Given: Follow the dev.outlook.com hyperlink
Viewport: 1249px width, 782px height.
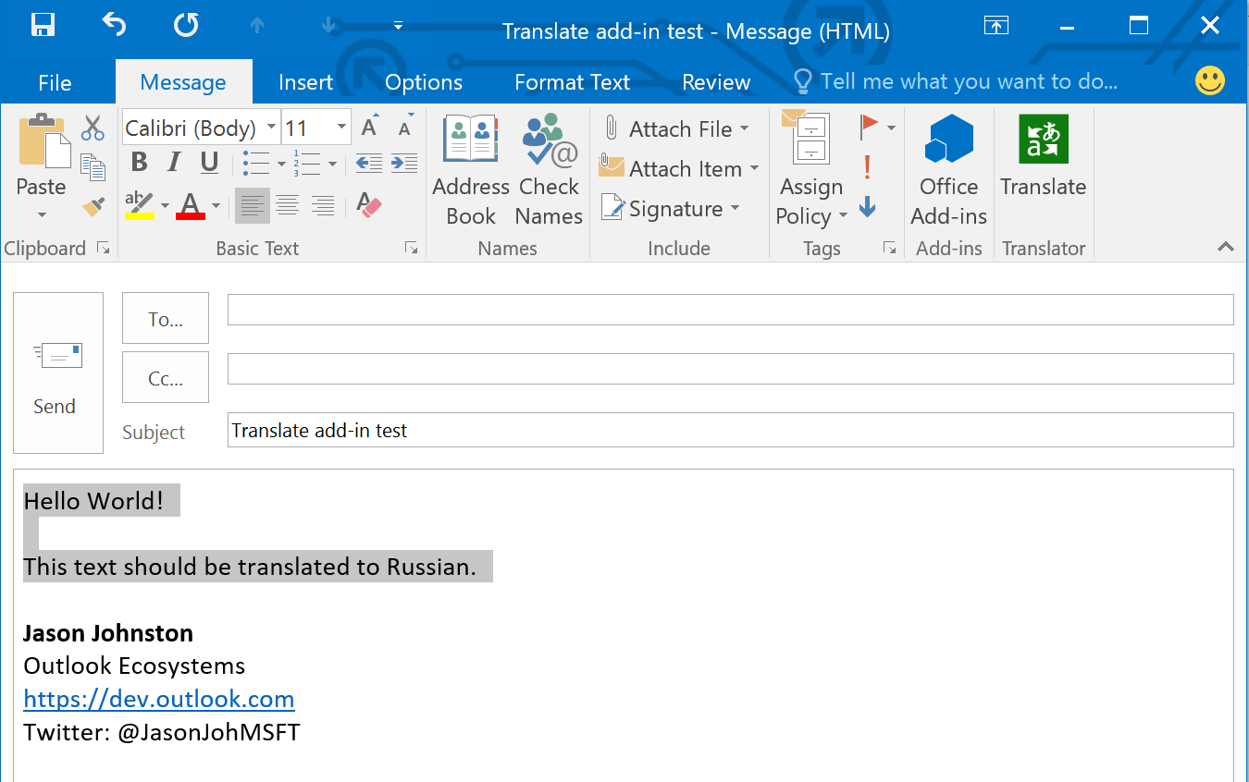Looking at the screenshot, I should tap(158, 699).
